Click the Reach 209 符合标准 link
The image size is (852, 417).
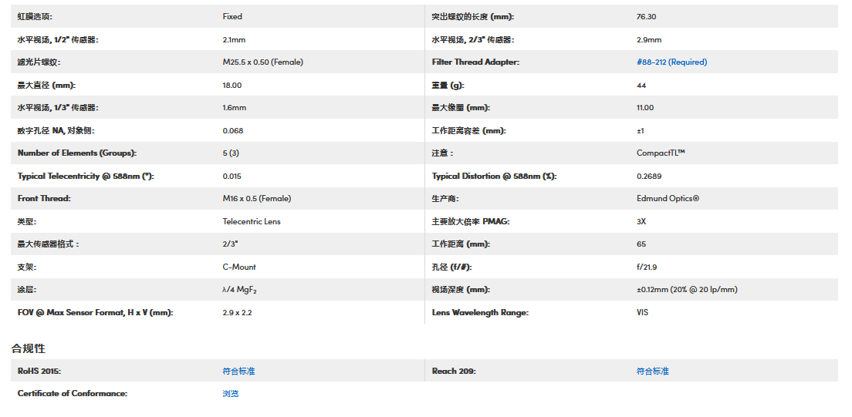click(x=652, y=371)
